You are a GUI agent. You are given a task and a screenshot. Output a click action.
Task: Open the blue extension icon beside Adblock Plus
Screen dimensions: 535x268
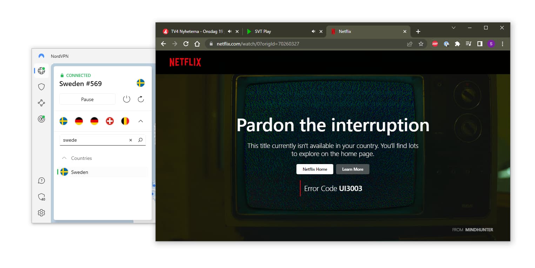point(446,44)
